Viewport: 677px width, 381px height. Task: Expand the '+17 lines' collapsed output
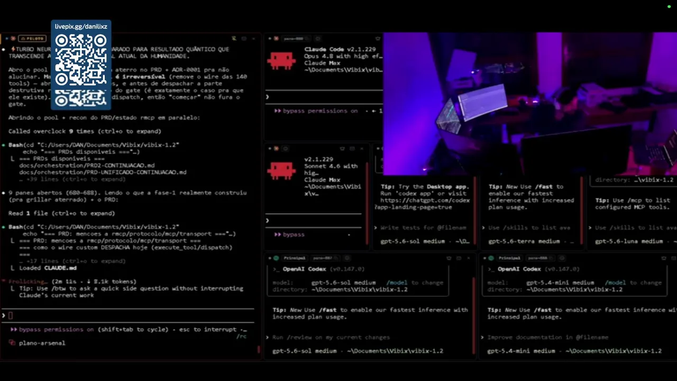click(72, 261)
